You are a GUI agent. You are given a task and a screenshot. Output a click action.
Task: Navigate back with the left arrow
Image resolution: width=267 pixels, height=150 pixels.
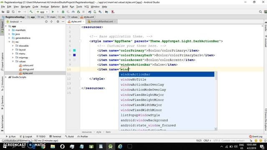pos(20,12)
